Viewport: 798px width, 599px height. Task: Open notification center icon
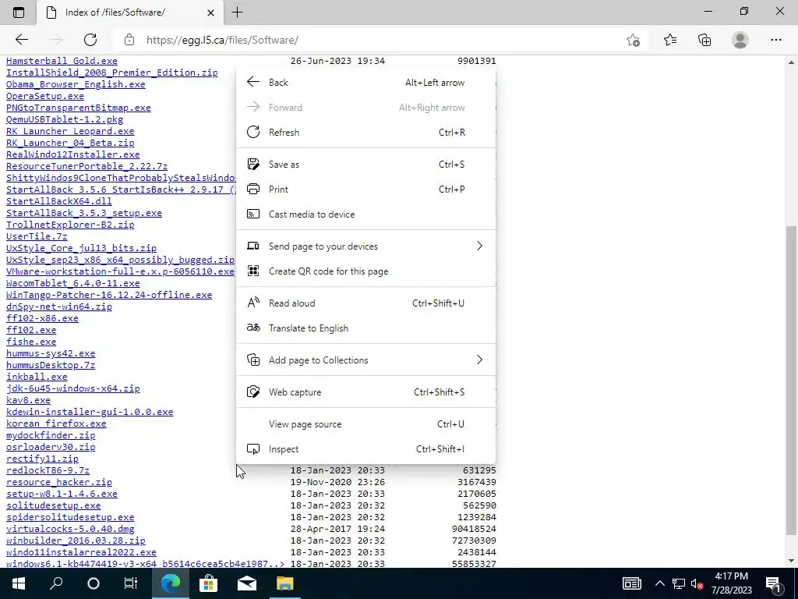773,583
